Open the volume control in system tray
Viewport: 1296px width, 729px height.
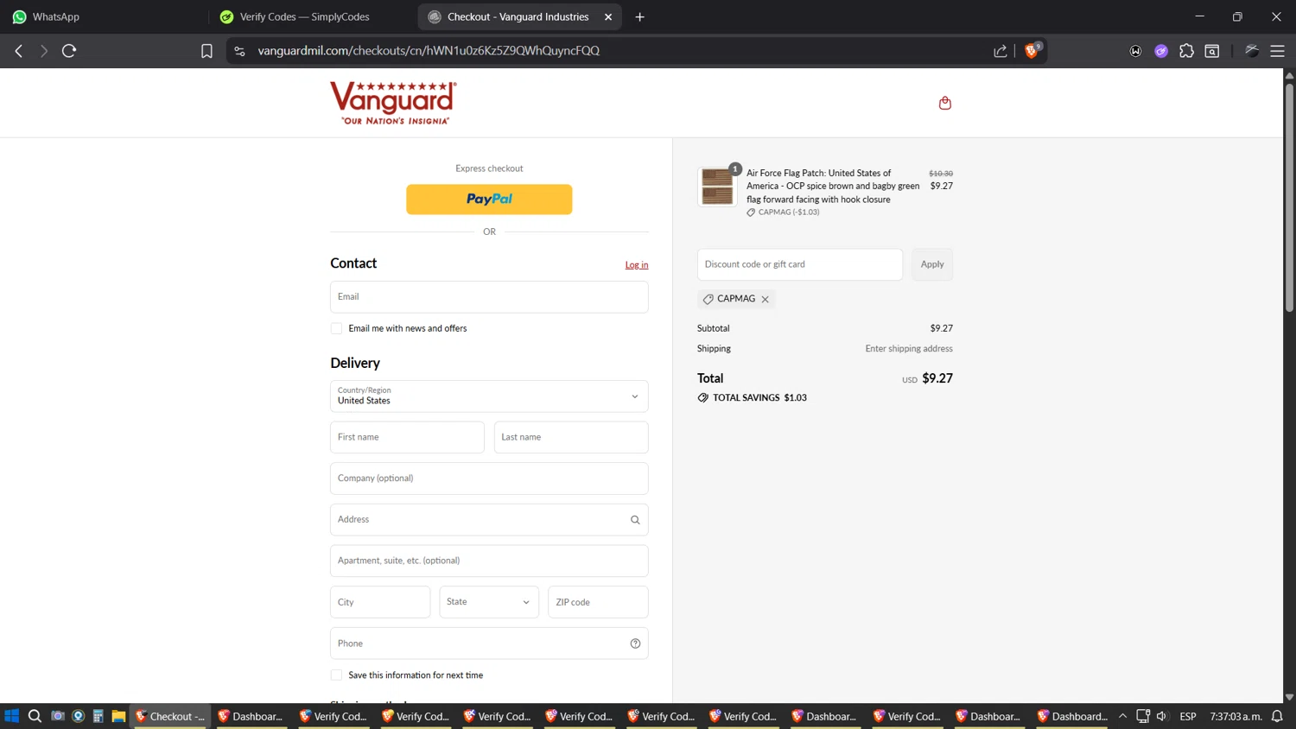[x=1162, y=716]
